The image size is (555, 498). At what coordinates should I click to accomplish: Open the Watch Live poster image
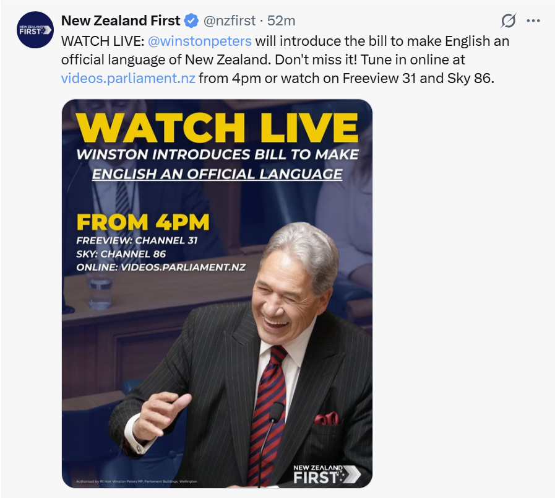click(217, 294)
